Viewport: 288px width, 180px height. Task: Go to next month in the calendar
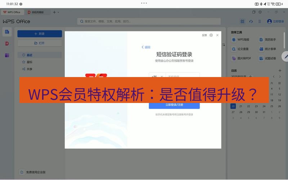click(280, 76)
